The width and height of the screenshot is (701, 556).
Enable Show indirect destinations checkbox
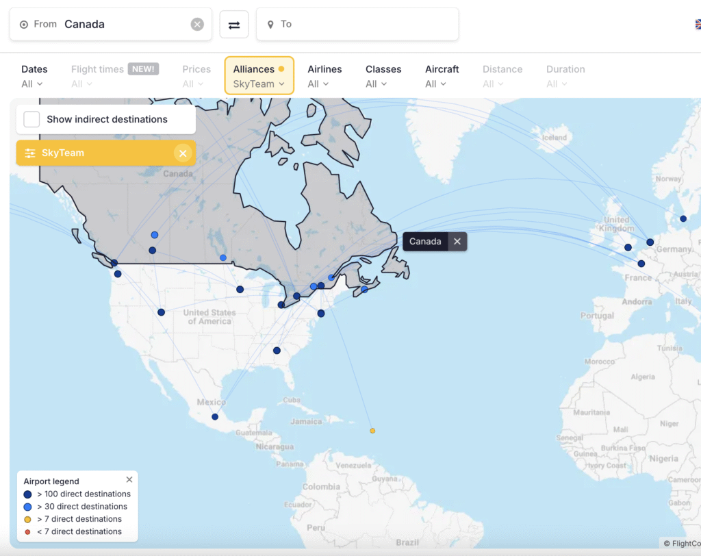pos(31,119)
